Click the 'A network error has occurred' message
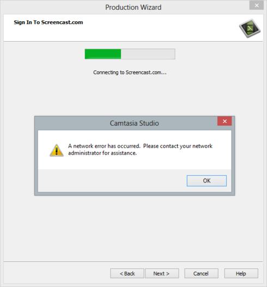Screen dimensions: 267x287 [x=104, y=146]
